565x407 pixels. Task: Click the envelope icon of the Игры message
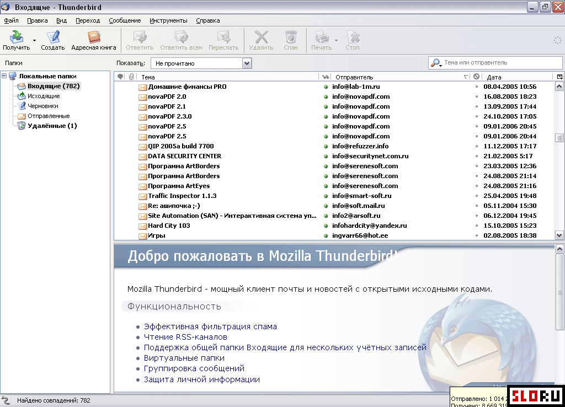(143, 236)
